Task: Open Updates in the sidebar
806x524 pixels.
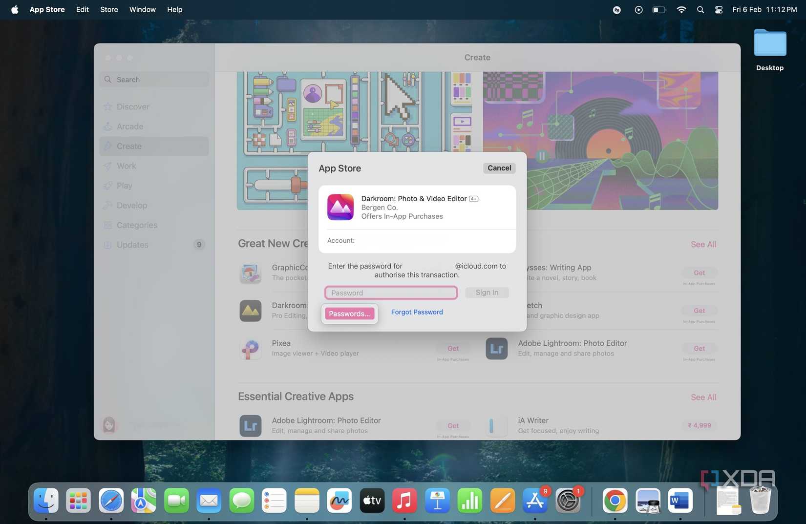Action: coord(154,245)
